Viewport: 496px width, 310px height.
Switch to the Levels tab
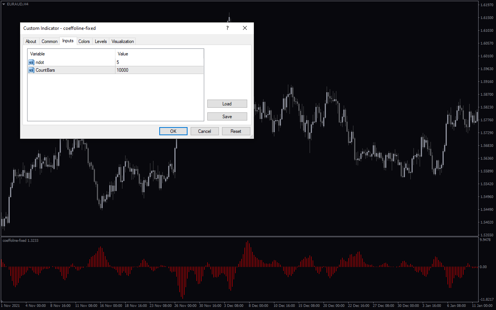(101, 41)
